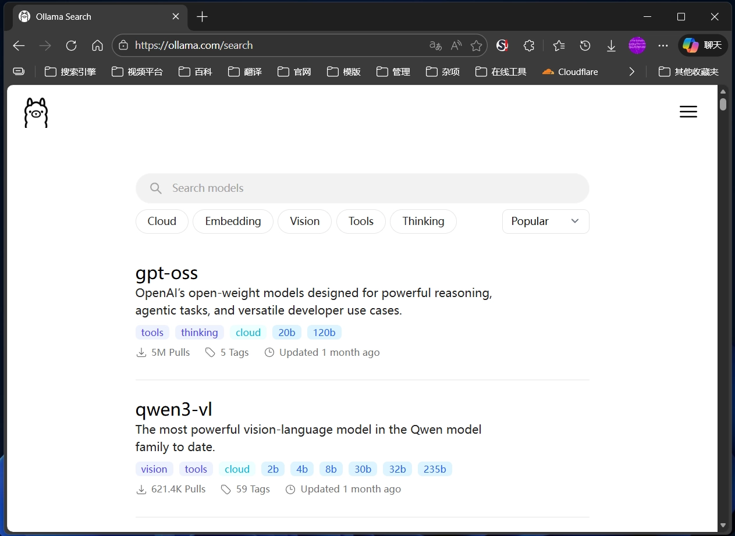Click the Ollama llama logo
Screen dimensions: 735x536
point(36,112)
